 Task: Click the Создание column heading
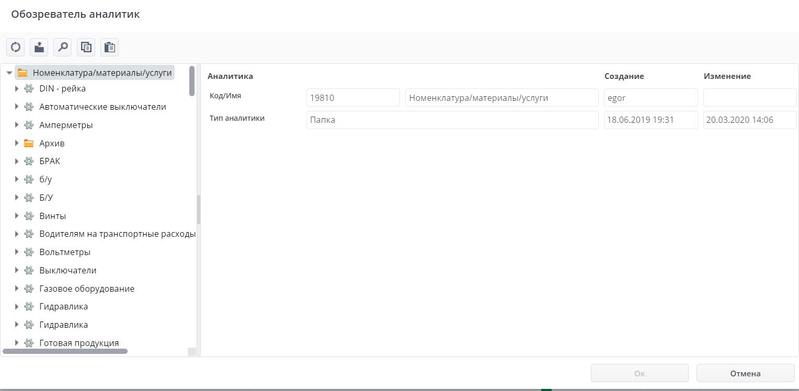pos(624,76)
